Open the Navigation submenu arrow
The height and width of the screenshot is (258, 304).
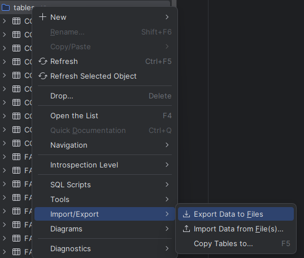pos(167,145)
